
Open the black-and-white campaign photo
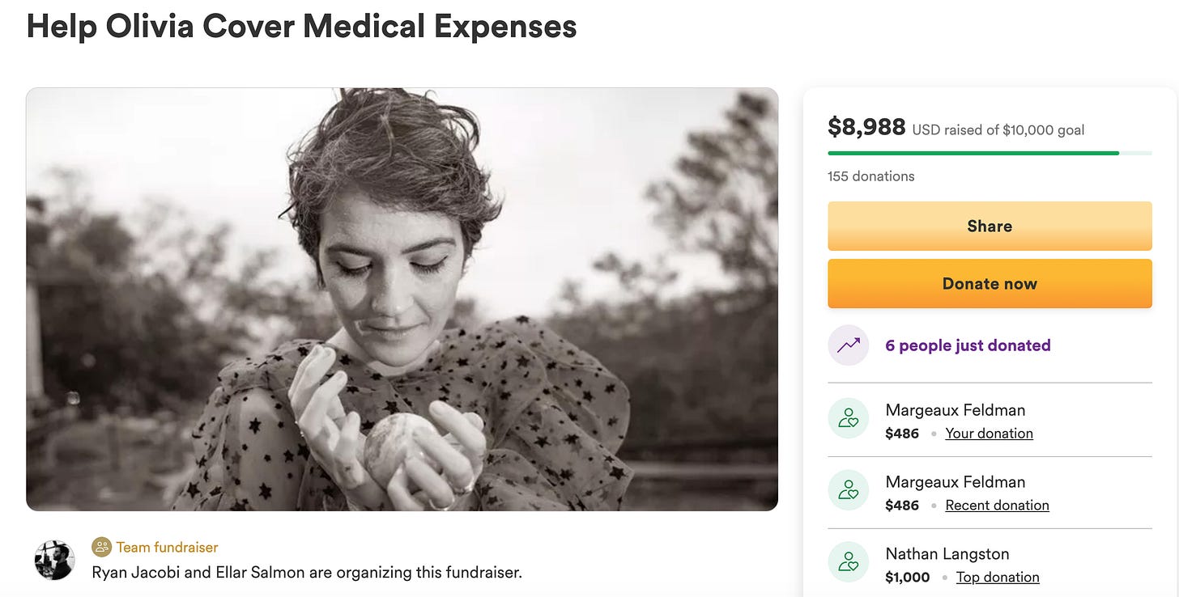pos(402,299)
